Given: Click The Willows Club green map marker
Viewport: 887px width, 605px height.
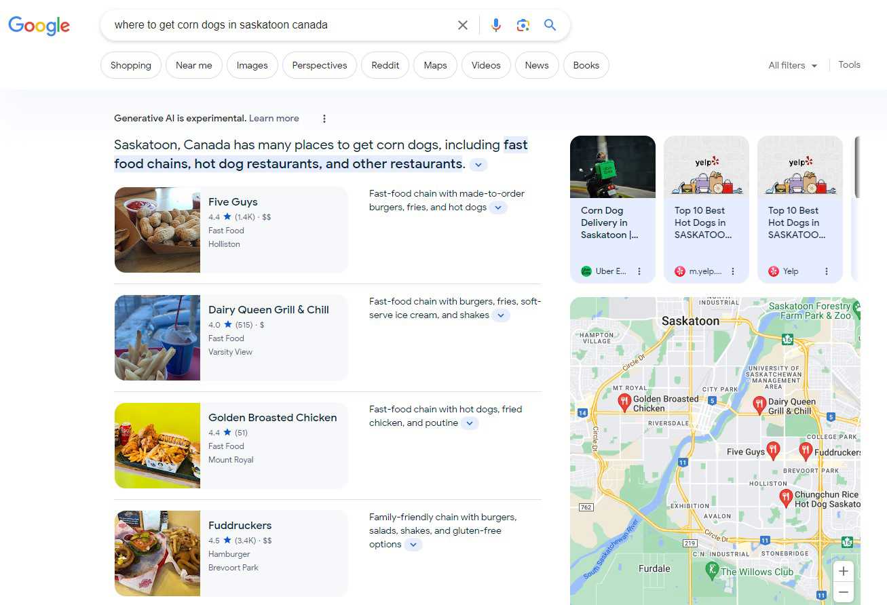Looking at the screenshot, I should [x=712, y=570].
